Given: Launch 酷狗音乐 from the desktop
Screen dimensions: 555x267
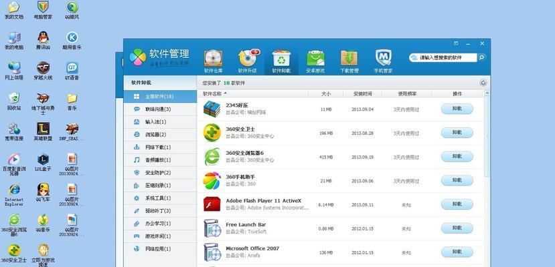Looking at the screenshot, I should point(72,41).
